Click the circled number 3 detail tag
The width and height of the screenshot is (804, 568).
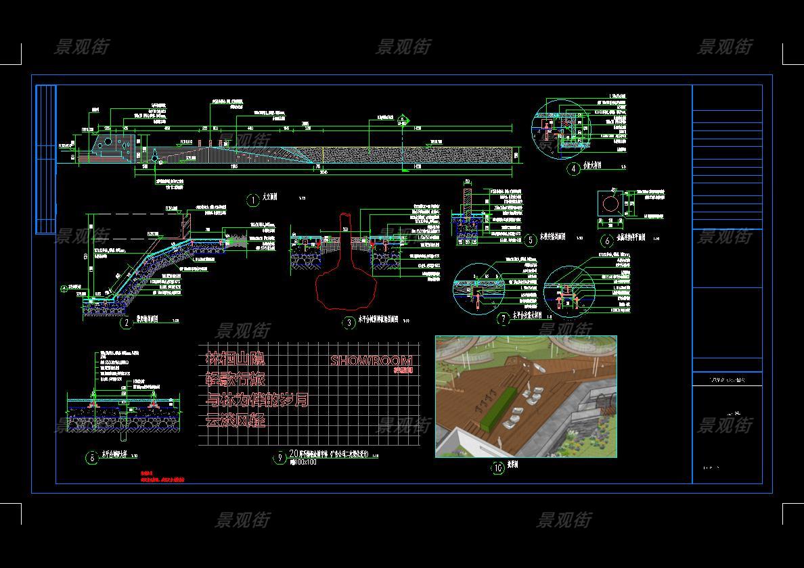pyautogui.click(x=349, y=323)
